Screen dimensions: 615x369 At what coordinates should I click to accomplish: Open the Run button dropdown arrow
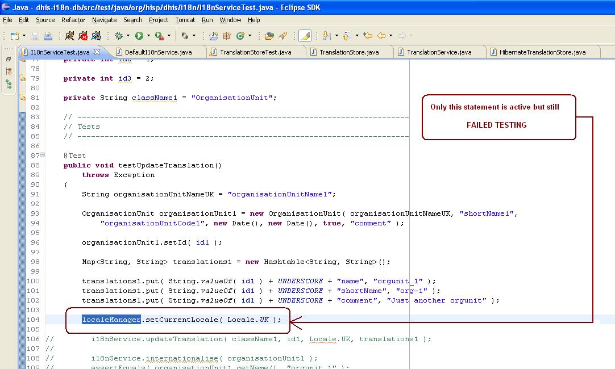(x=148, y=36)
